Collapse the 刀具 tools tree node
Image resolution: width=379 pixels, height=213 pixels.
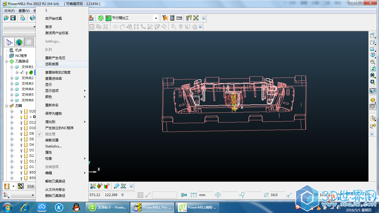(6, 106)
